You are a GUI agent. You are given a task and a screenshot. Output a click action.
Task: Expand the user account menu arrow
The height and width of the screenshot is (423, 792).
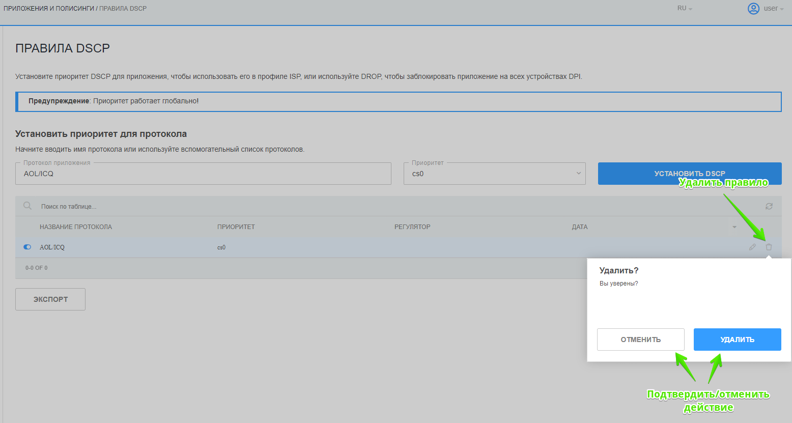coord(781,9)
